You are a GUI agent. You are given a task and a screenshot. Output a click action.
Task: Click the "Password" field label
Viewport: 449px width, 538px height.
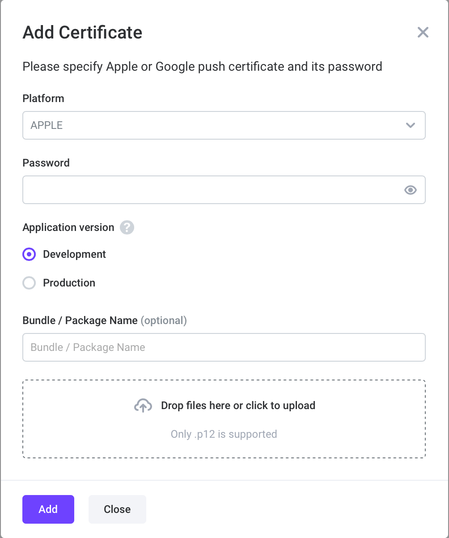tap(46, 163)
